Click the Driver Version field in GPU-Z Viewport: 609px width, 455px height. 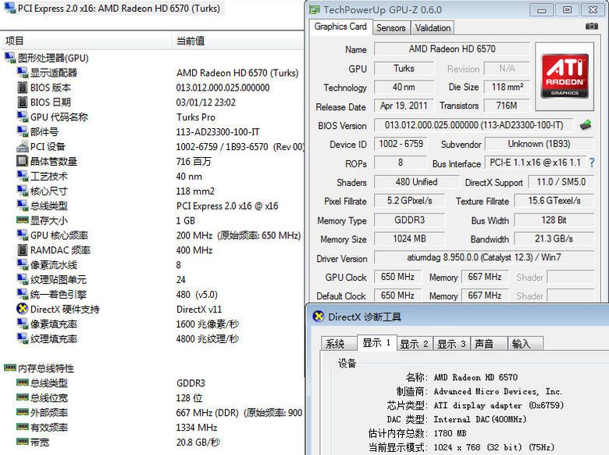pyautogui.click(x=484, y=257)
